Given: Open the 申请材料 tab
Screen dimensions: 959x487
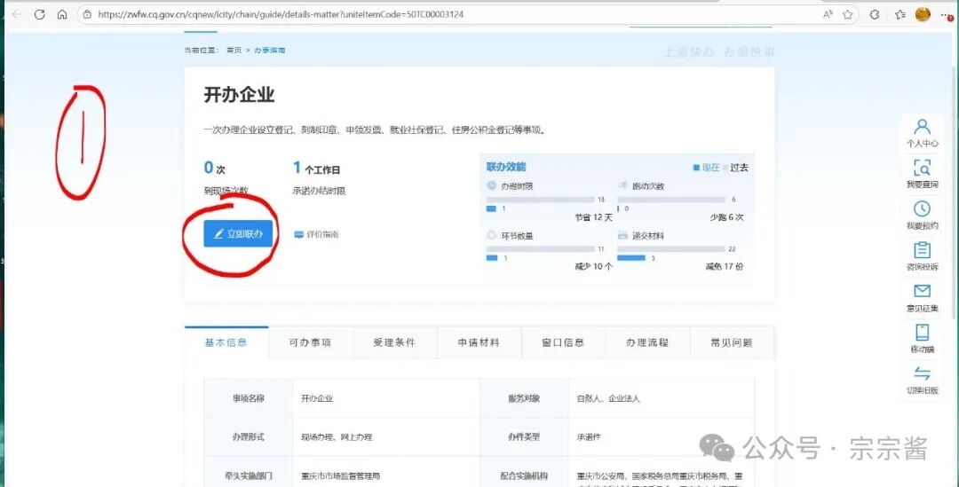Looking at the screenshot, I should coord(479,342).
